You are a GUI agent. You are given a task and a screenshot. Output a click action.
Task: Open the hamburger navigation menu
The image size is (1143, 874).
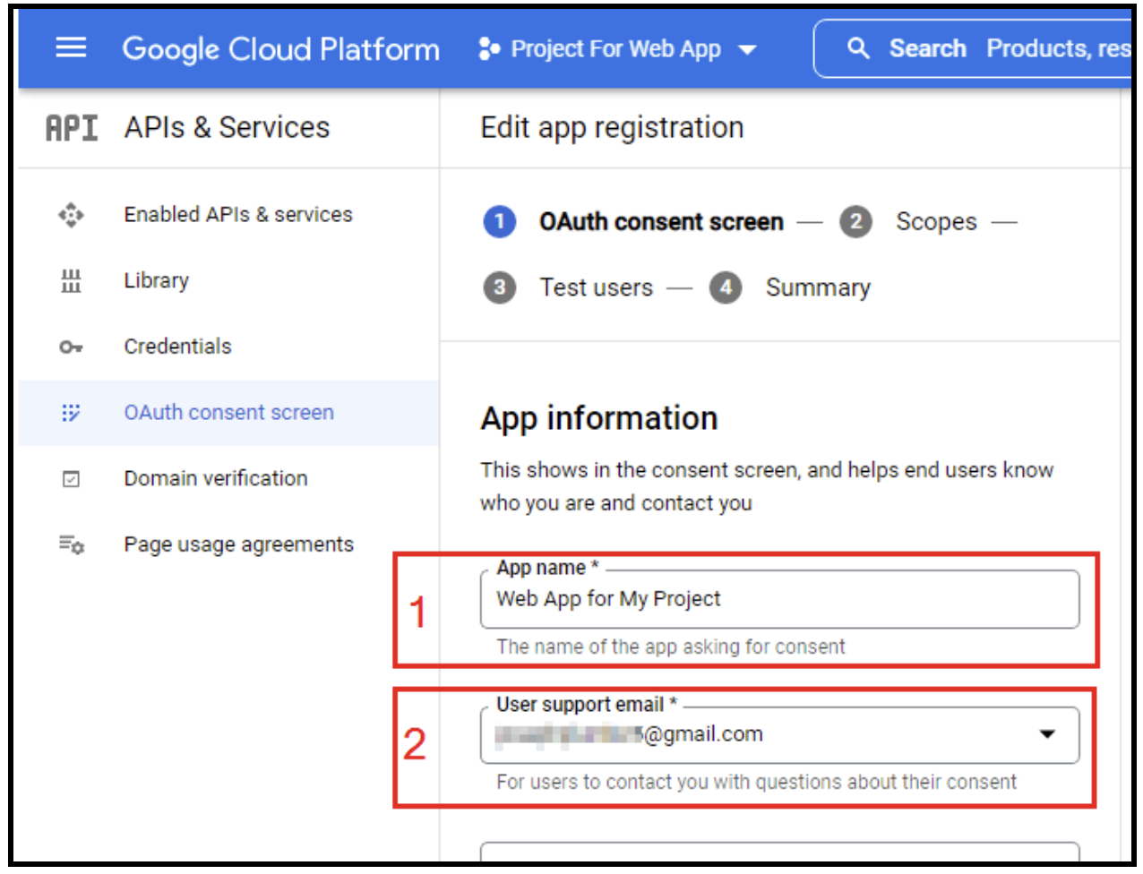71,48
